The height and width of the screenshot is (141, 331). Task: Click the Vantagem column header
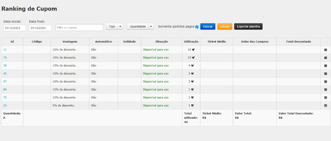click(70, 42)
